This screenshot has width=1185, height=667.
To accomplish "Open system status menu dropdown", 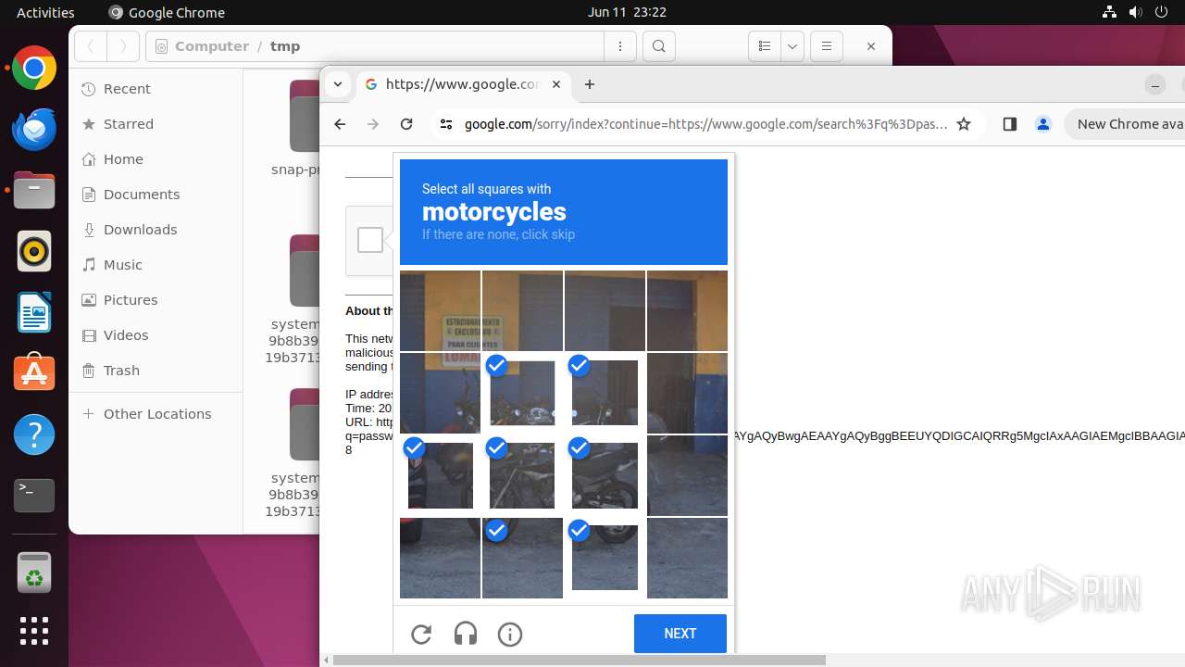I will (1135, 12).
